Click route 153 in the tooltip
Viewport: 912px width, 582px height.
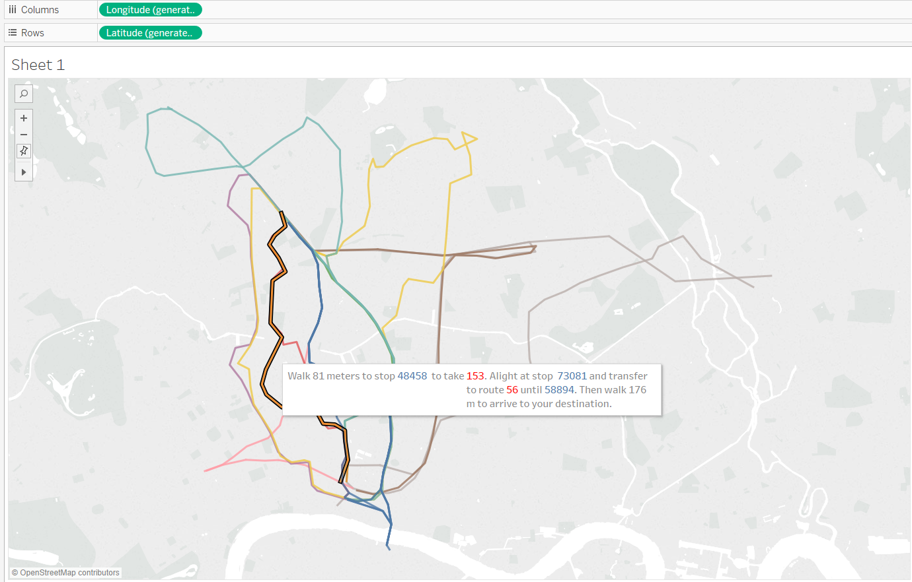[x=475, y=376]
